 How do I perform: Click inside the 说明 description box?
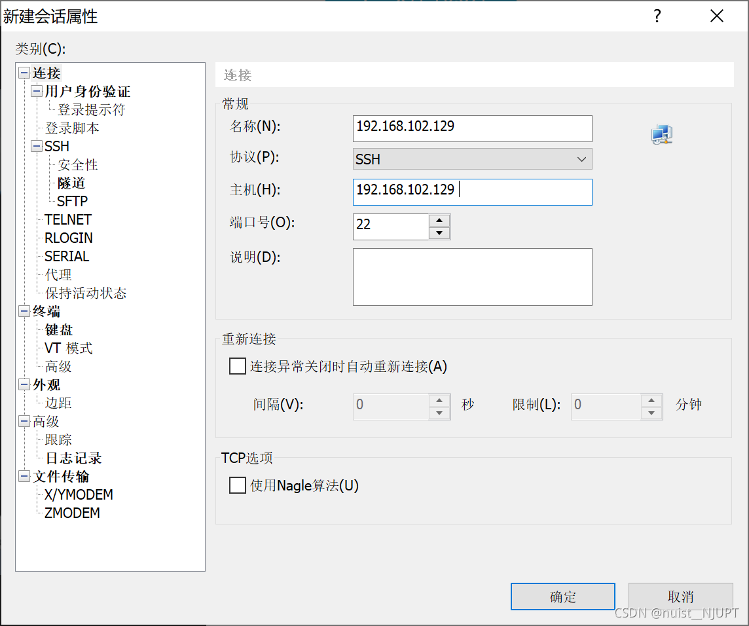pos(471,275)
